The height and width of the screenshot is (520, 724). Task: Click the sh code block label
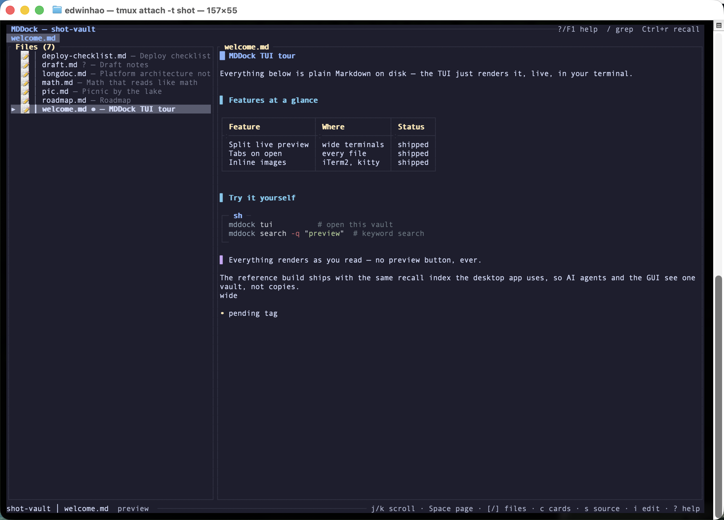coord(238,216)
